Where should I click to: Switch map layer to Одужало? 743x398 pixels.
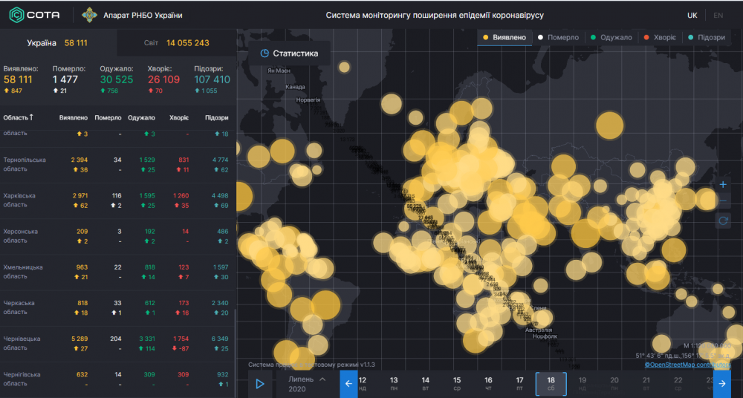(612, 37)
